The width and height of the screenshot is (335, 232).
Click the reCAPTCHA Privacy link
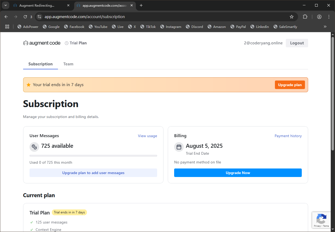click(317, 226)
